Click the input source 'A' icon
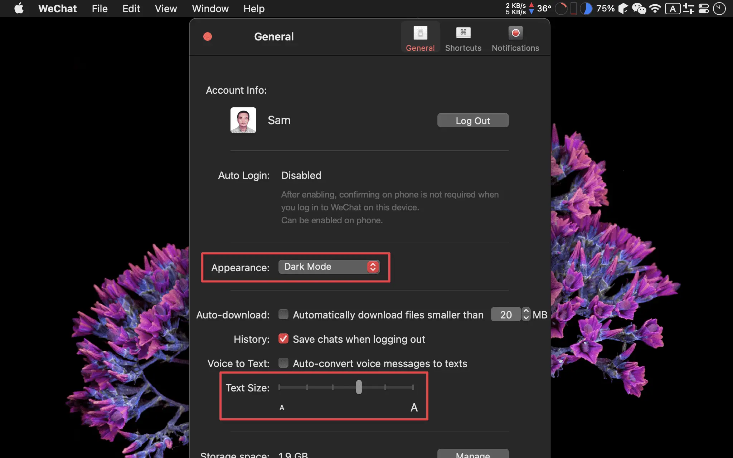Screen dimensions: 733x458 pyautogui.click(x=673, y=9)
